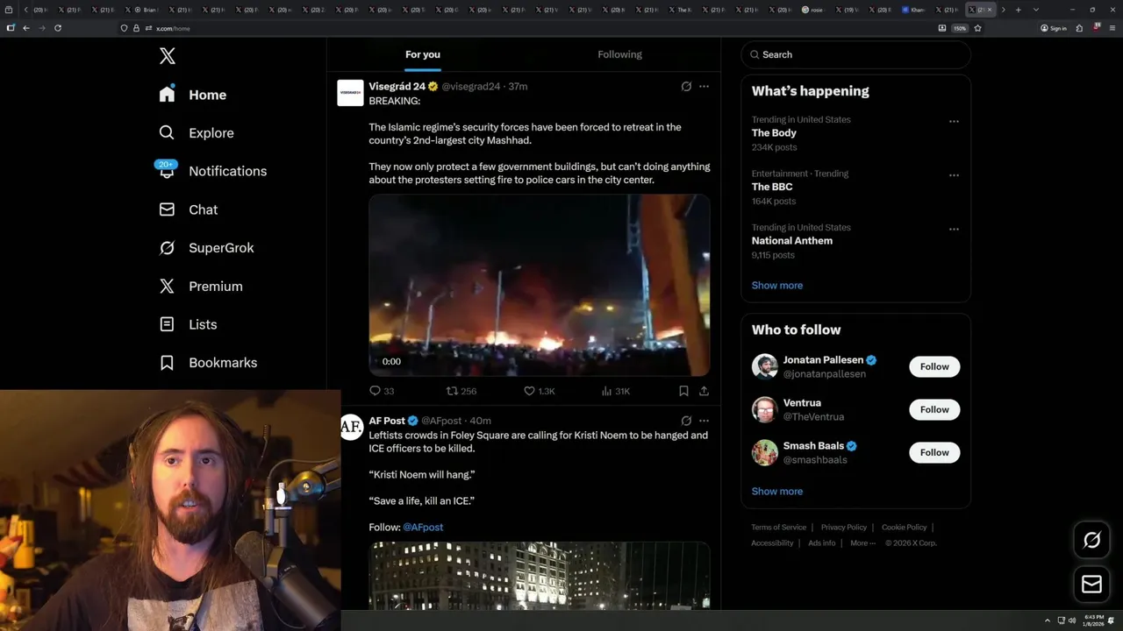Open National Anthem trending topic

click(792, 241)
